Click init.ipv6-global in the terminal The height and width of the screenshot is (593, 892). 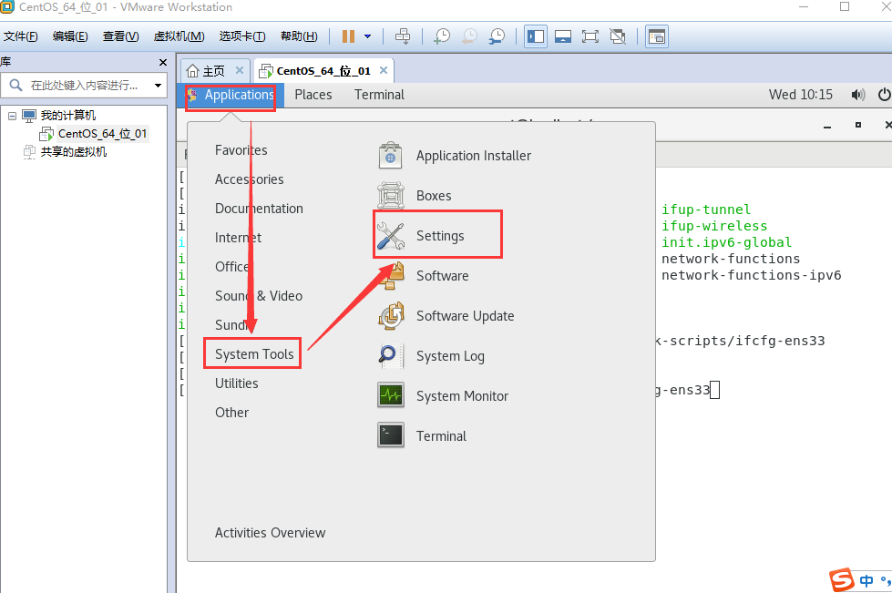[x=726, y=242]
